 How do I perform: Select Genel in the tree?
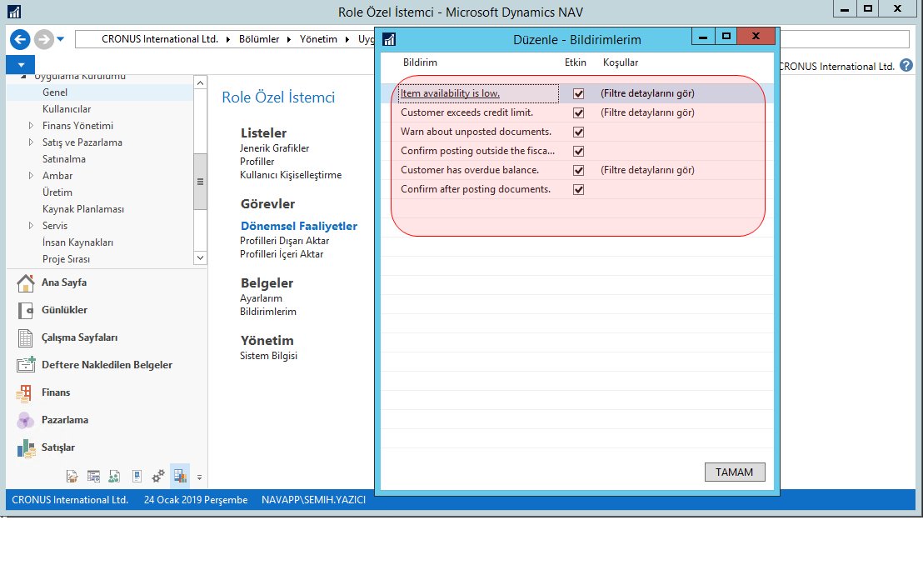tap(55, 92)
